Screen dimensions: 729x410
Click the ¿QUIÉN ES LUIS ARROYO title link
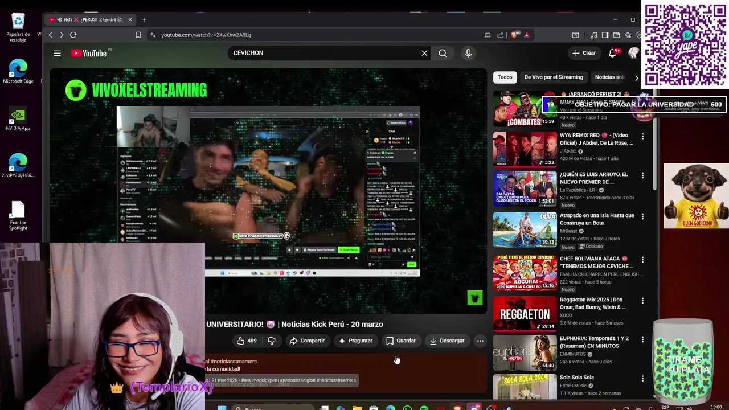coord(593,178)
